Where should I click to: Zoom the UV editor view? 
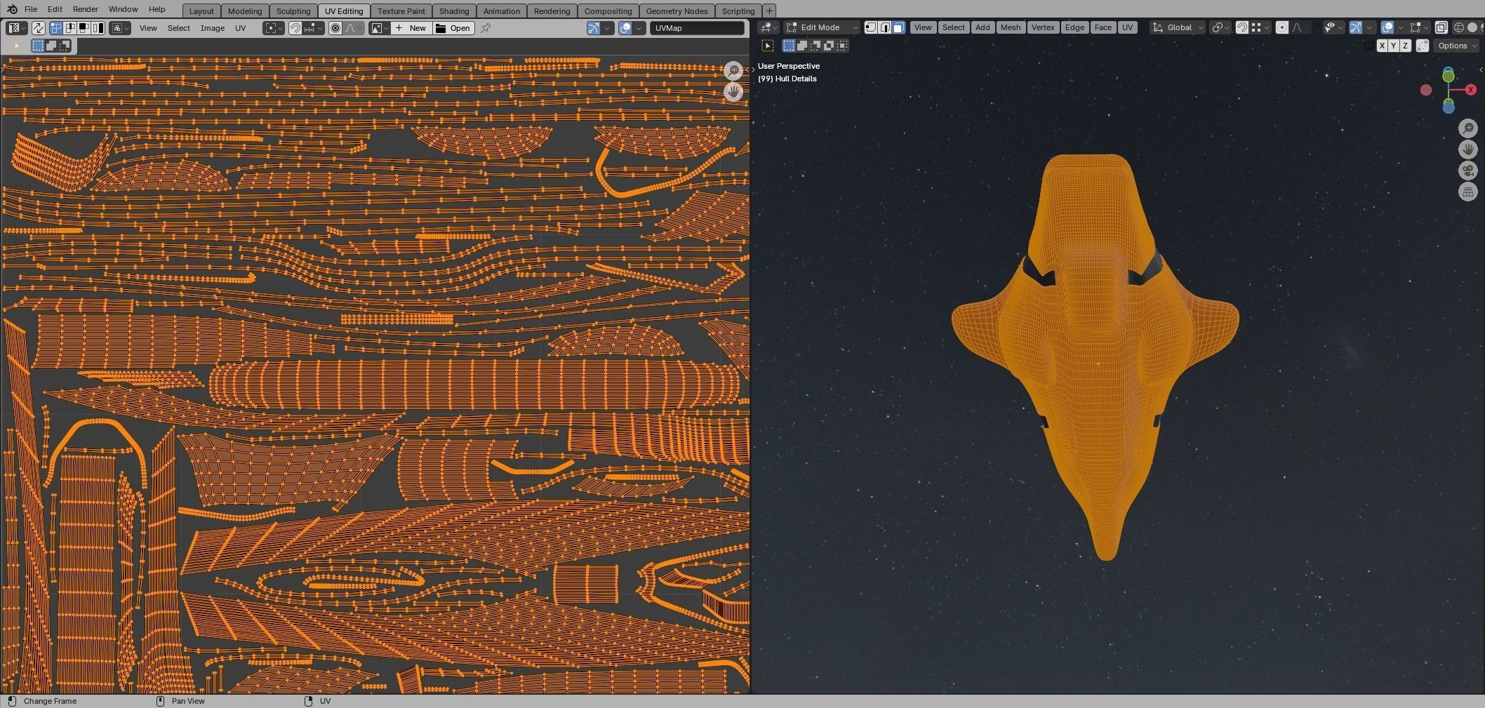[x=733, y=70]
